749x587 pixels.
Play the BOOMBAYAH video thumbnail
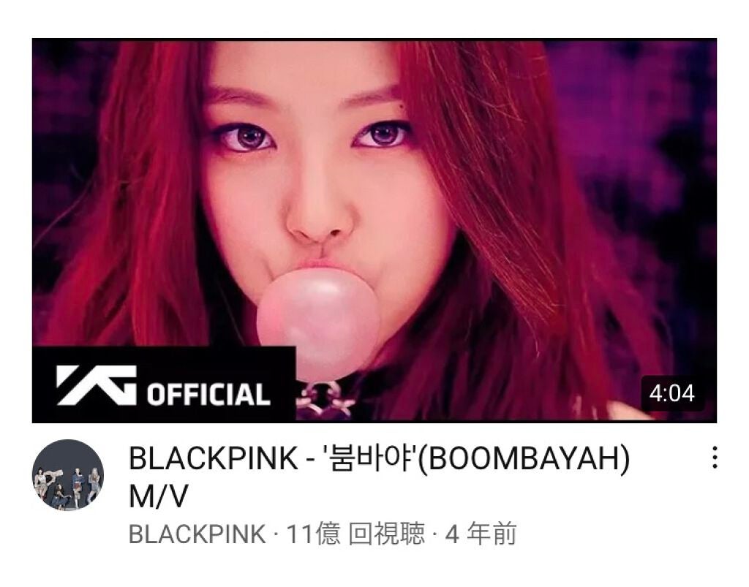click(x=374, y=230)
